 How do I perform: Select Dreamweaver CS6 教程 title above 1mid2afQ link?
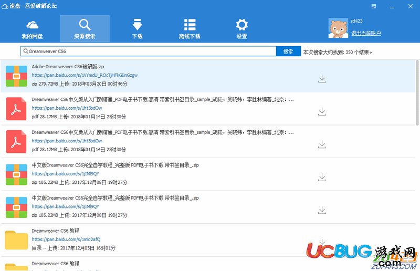tap(56, 231)
